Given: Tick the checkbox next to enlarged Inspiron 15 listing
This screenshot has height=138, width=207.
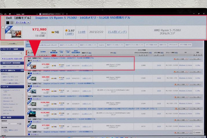Looking at the screenshot, I should [3, 27].
